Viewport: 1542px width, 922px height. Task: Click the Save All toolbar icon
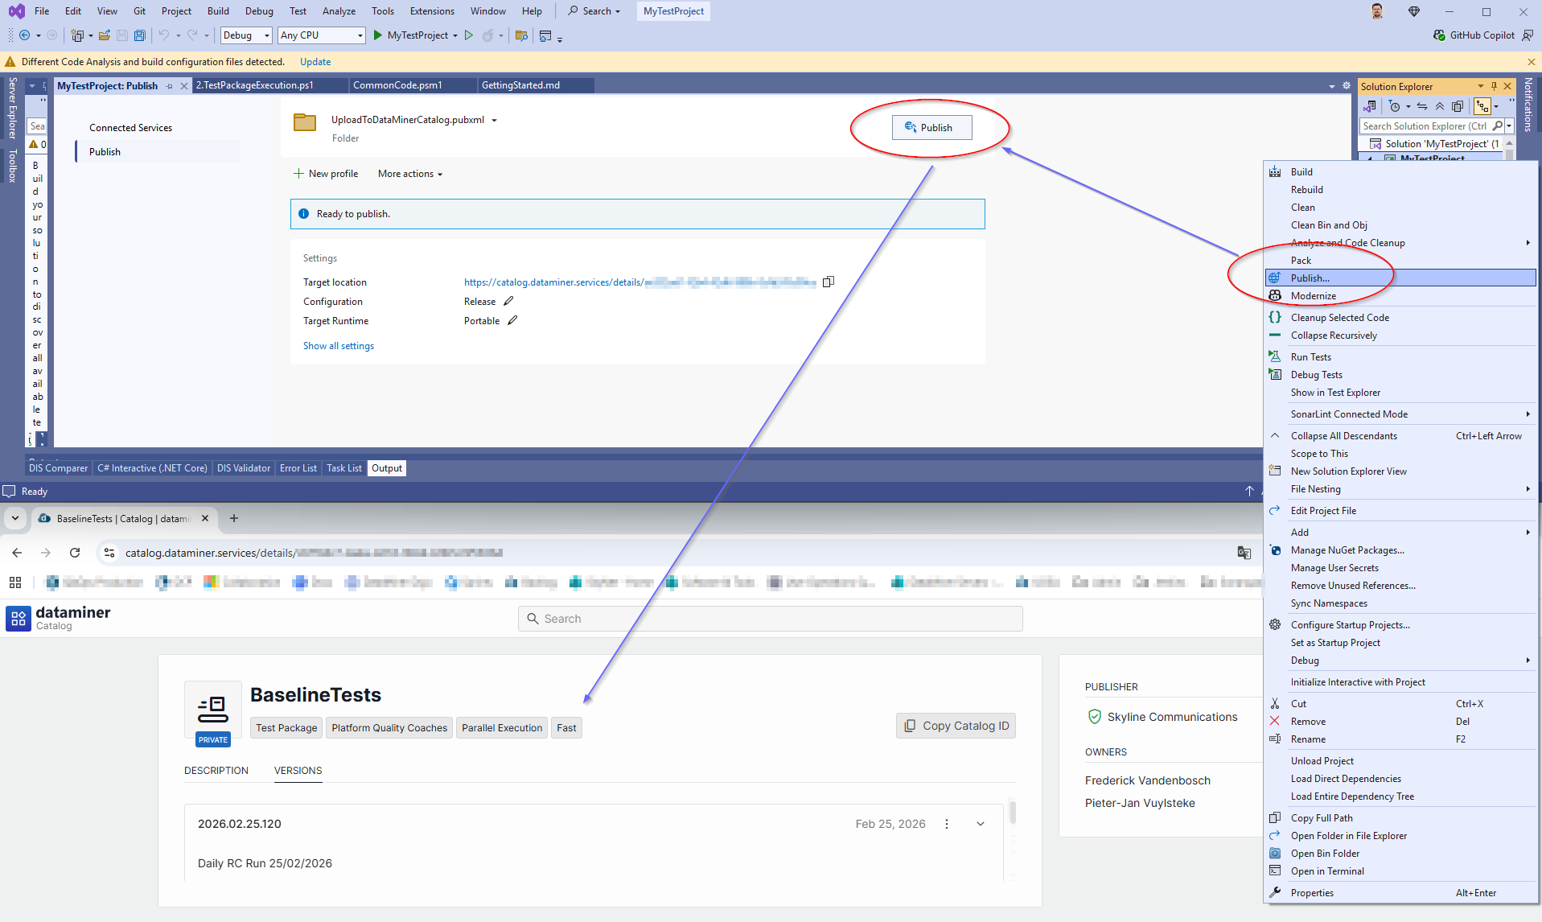pos(139,35)
